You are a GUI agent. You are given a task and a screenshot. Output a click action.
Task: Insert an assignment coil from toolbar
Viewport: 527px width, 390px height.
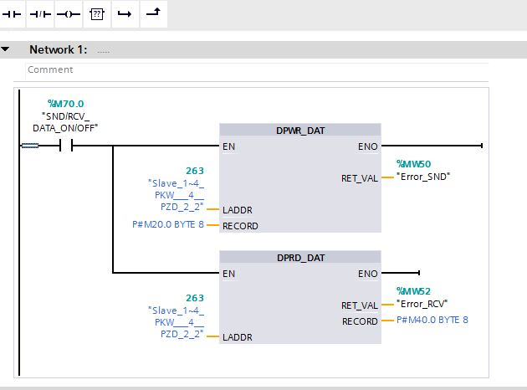[68, 13]
